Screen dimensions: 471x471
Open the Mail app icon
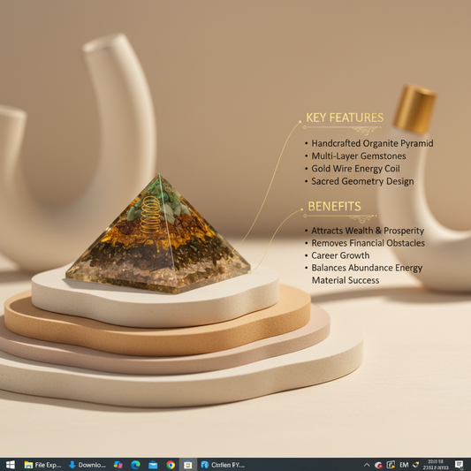(x=153, y=465)
